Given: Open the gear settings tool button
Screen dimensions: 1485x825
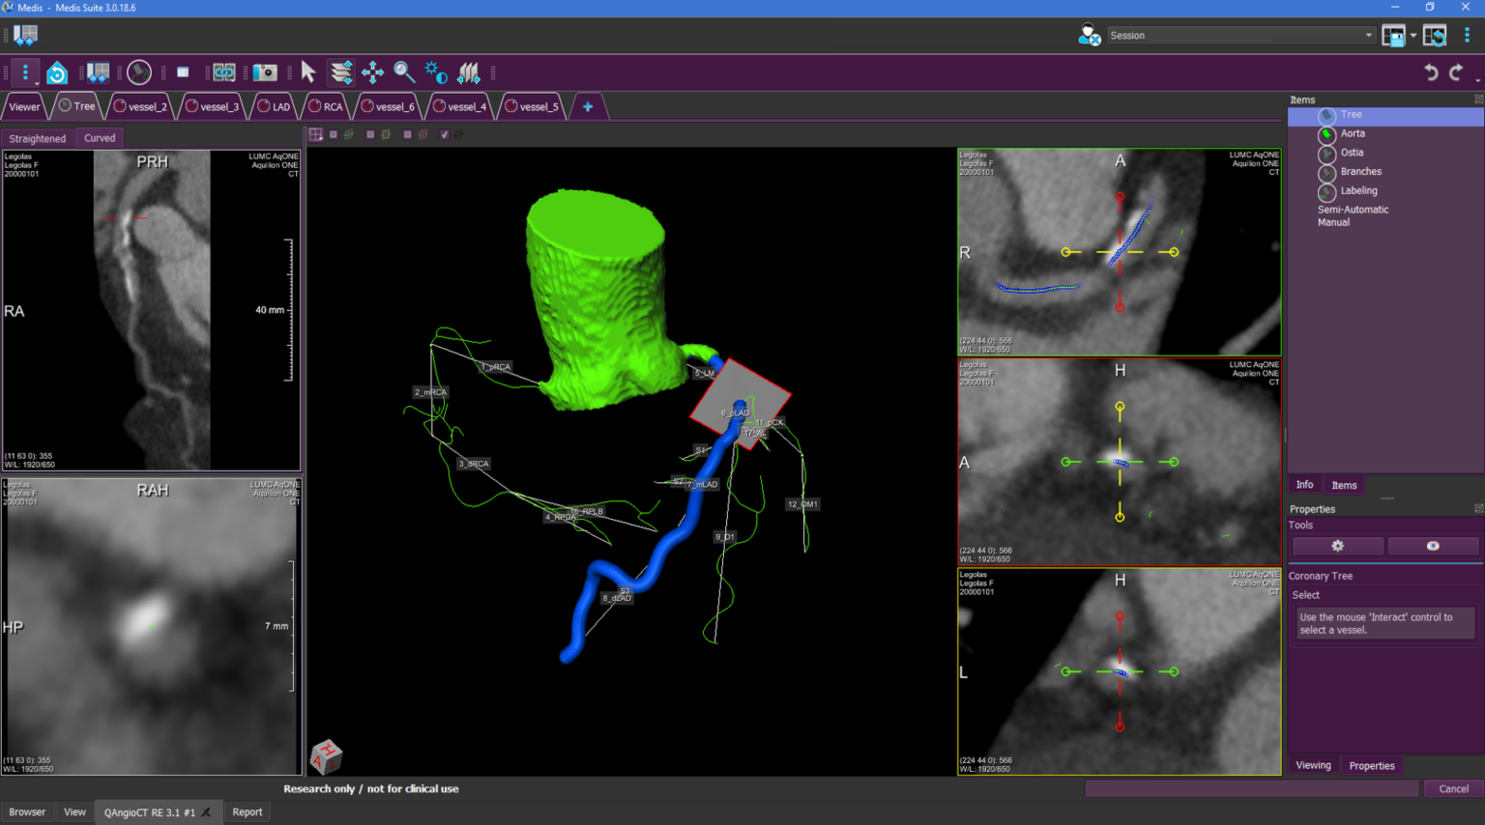Looking at the screenshot, I should click(x=1338, y=546).
